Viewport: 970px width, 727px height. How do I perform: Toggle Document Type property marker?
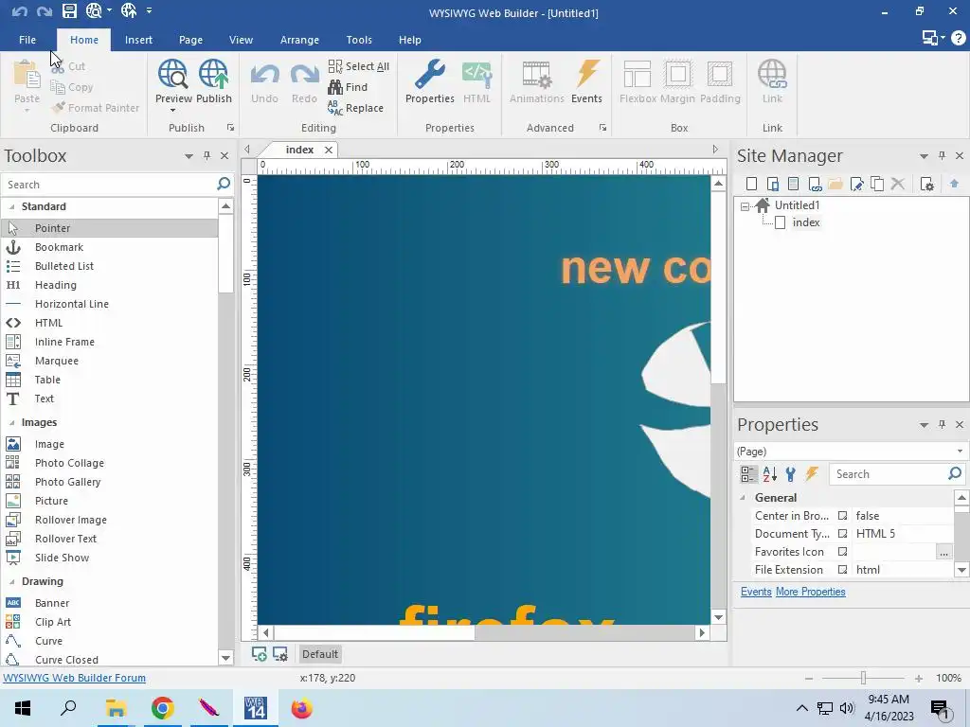point(842,534)
